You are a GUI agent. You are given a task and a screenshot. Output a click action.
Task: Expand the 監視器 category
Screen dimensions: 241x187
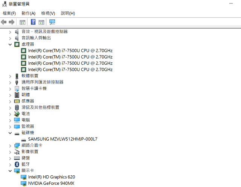coord(10,127)
